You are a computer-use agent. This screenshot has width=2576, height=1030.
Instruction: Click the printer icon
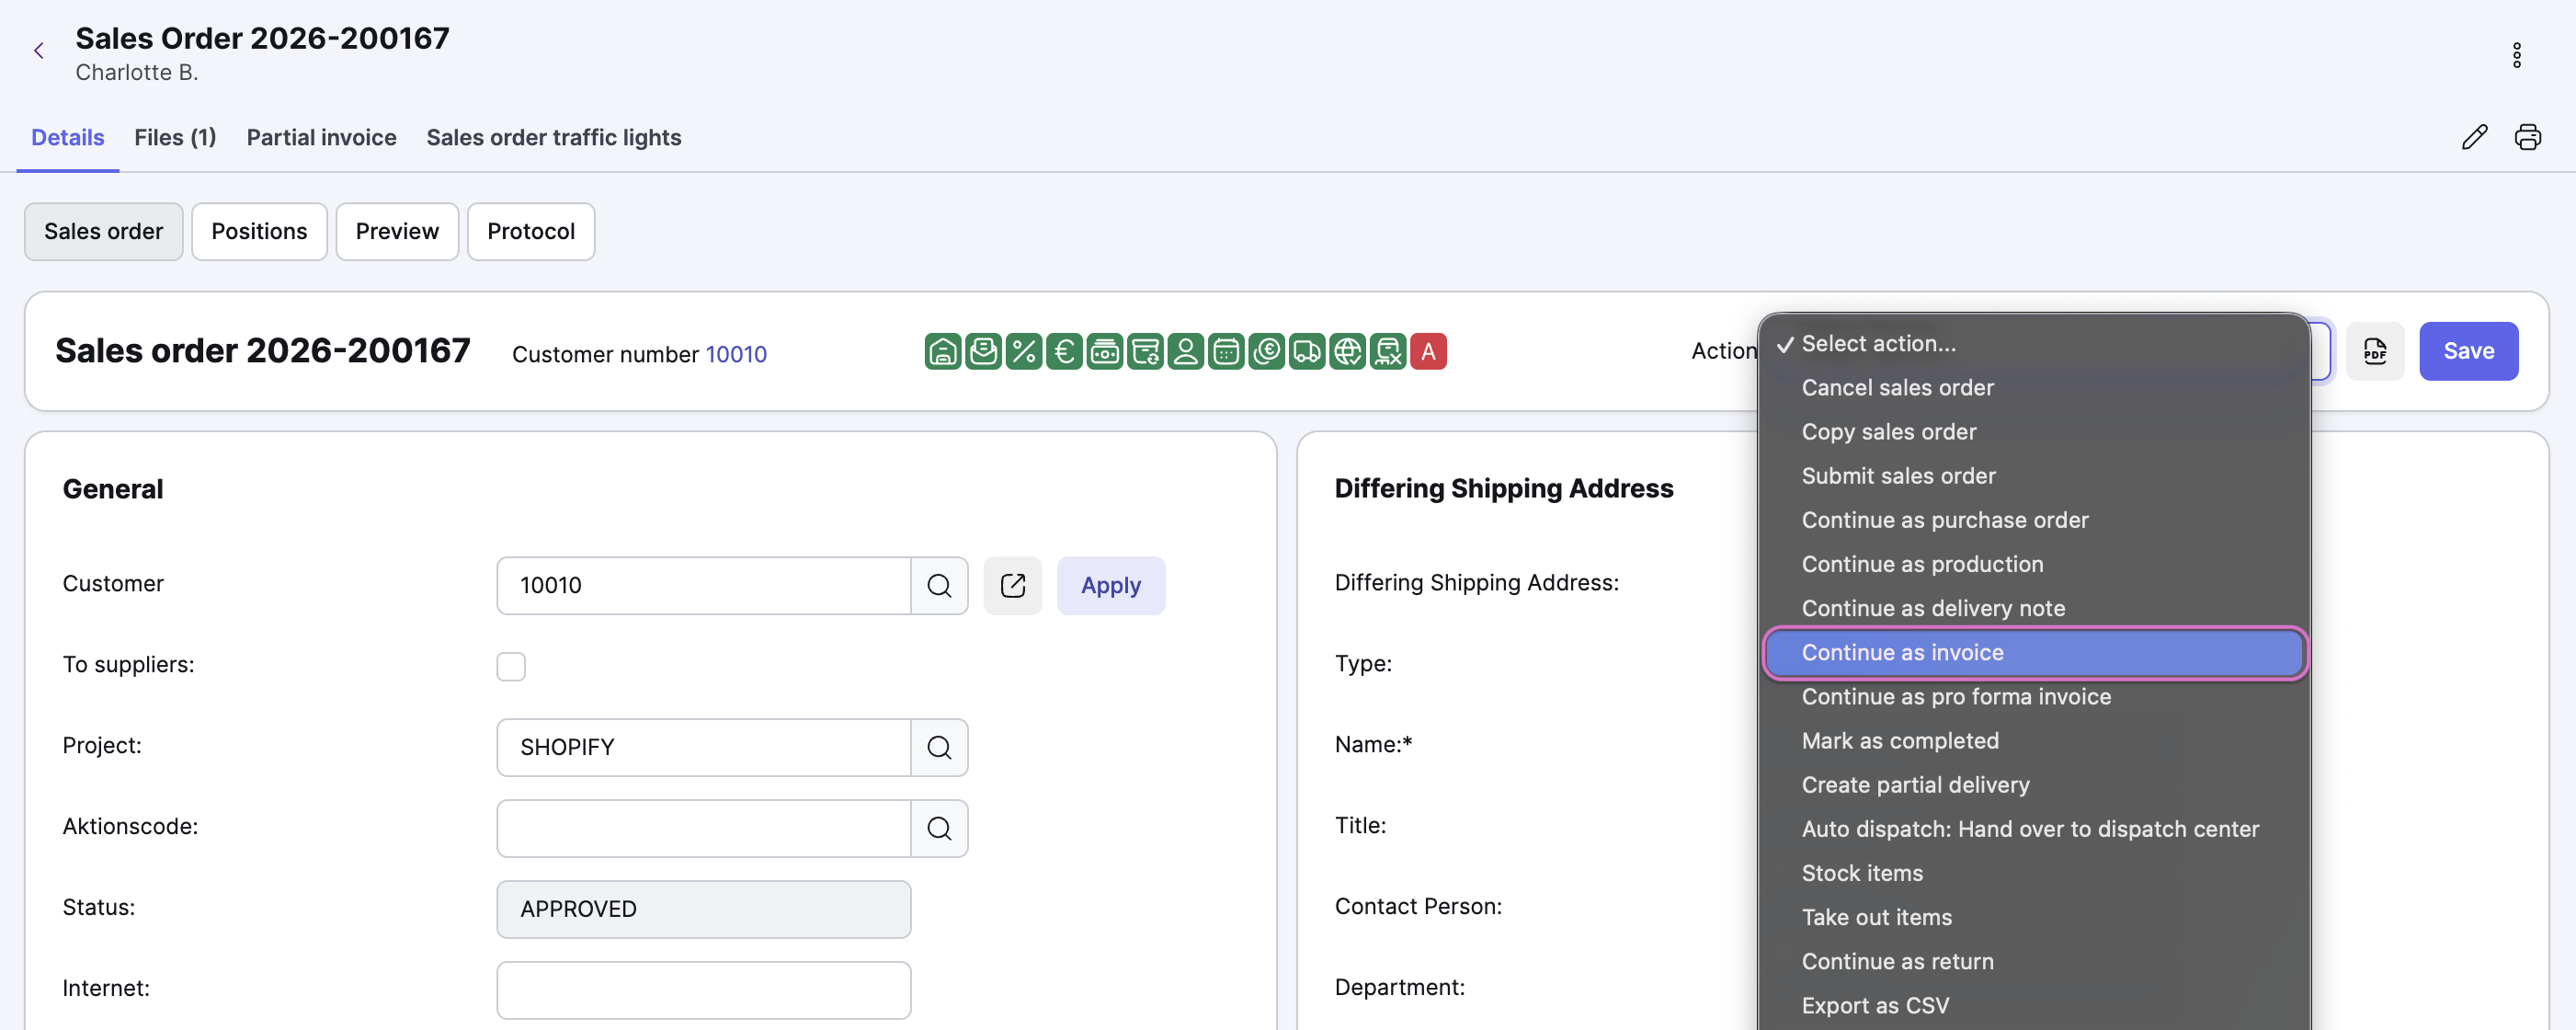[x=2527, y=137]
